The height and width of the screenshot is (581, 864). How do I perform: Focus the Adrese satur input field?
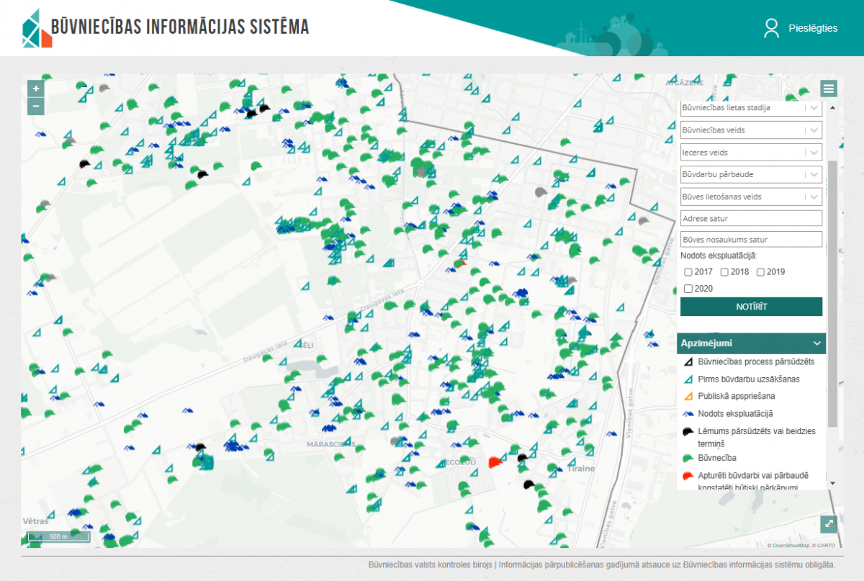pyautogui.click(x=751, y=218)
